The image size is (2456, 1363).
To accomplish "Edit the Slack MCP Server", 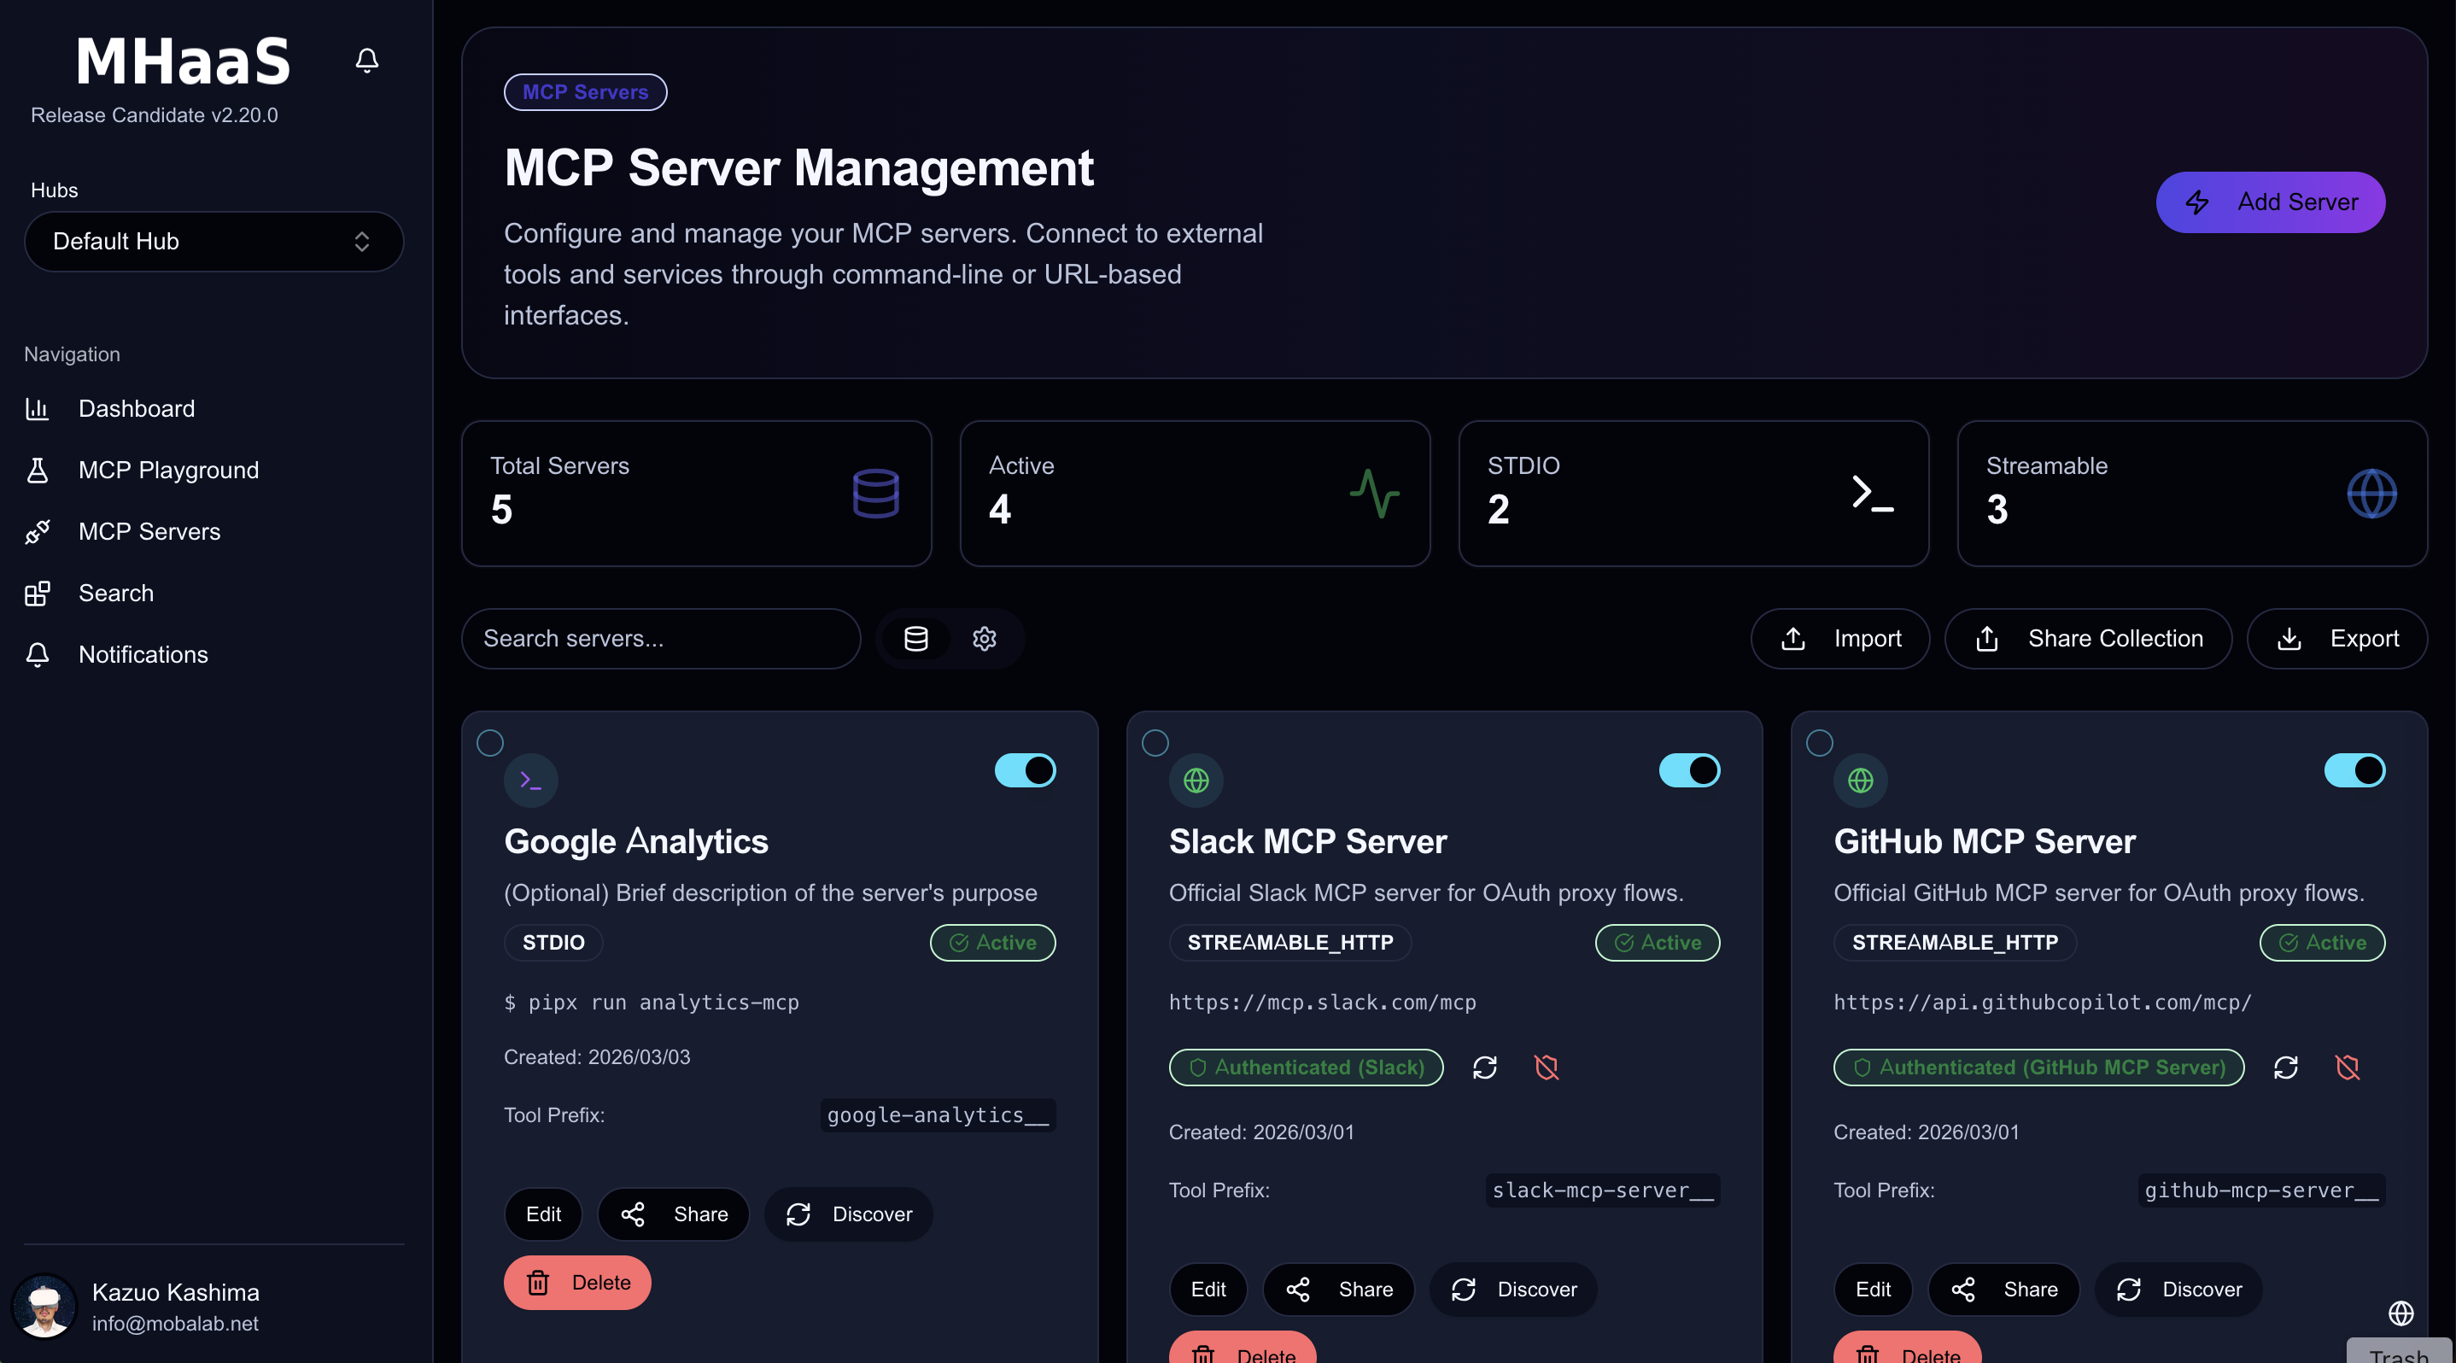I will [x=1208, y=1290].
